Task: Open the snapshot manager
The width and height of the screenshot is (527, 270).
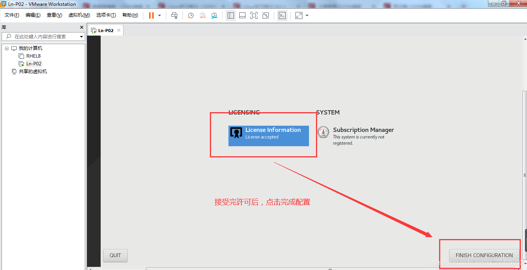Action: point(214,15)
